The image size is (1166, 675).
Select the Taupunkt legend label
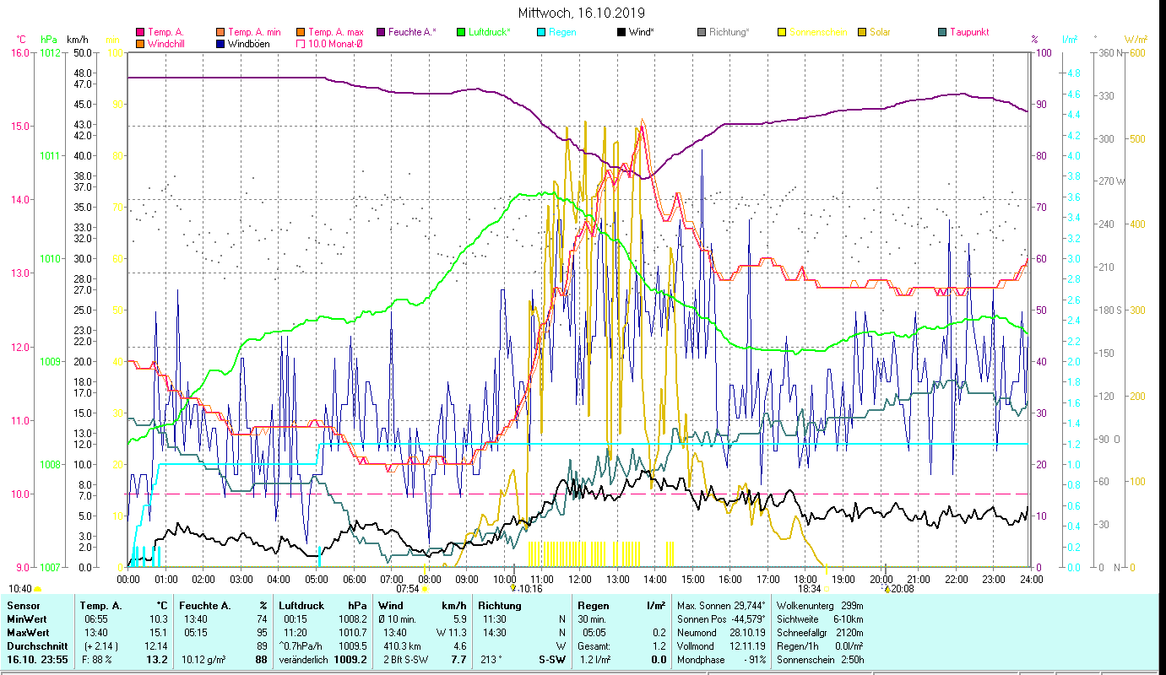pos(968,32)
